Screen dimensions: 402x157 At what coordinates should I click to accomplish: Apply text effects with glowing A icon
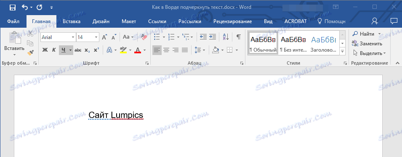point(109,50)
